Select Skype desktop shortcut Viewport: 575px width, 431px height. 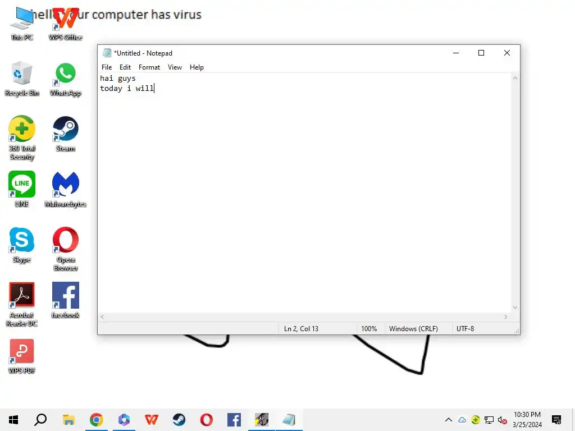pyautogui.click(x=22, y=245)
